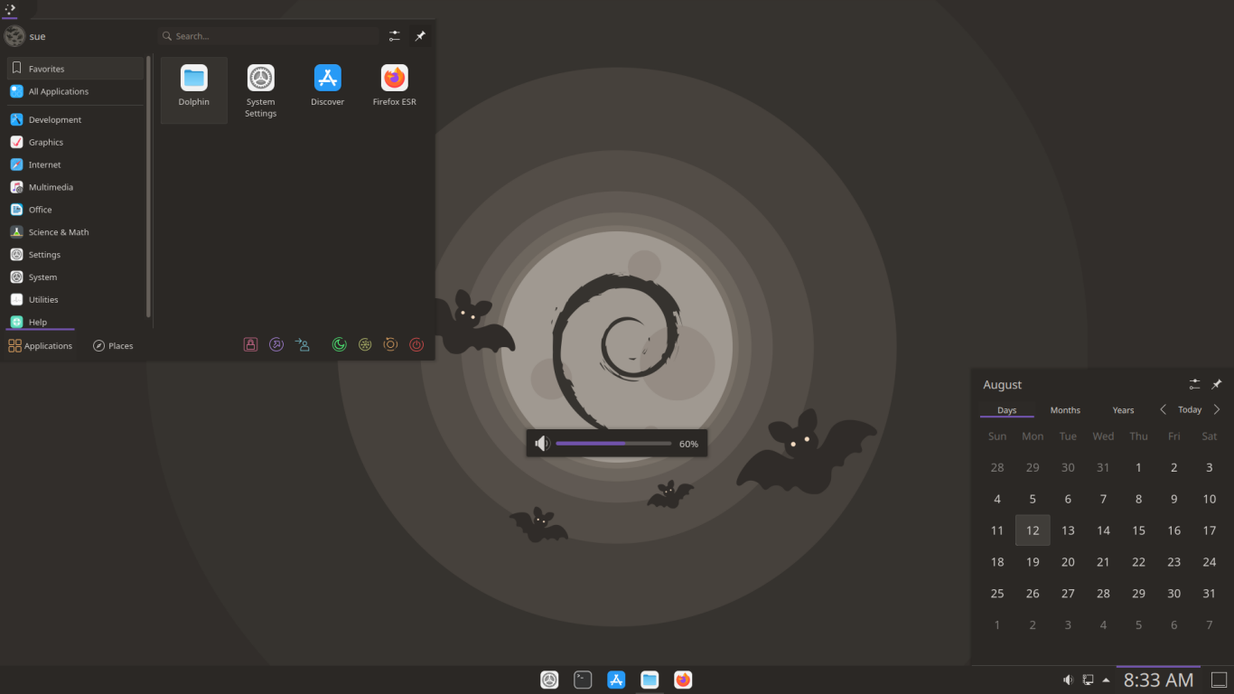Image resolution: width=1234 pixels, height=694 pixels.
Task: Open Dolphin from the launcher favorites
Action: pos(193,89)
